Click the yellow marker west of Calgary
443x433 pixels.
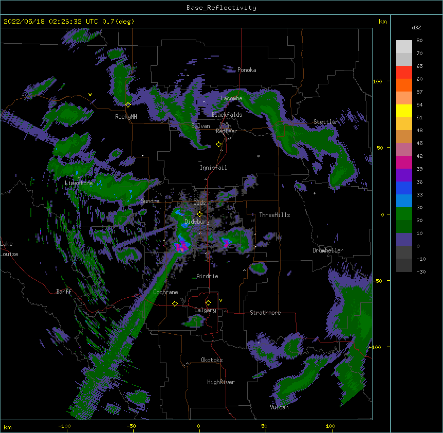pos(175,303)
